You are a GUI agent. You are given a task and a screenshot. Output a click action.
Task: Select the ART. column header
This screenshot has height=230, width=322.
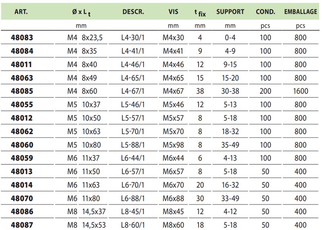21,12
